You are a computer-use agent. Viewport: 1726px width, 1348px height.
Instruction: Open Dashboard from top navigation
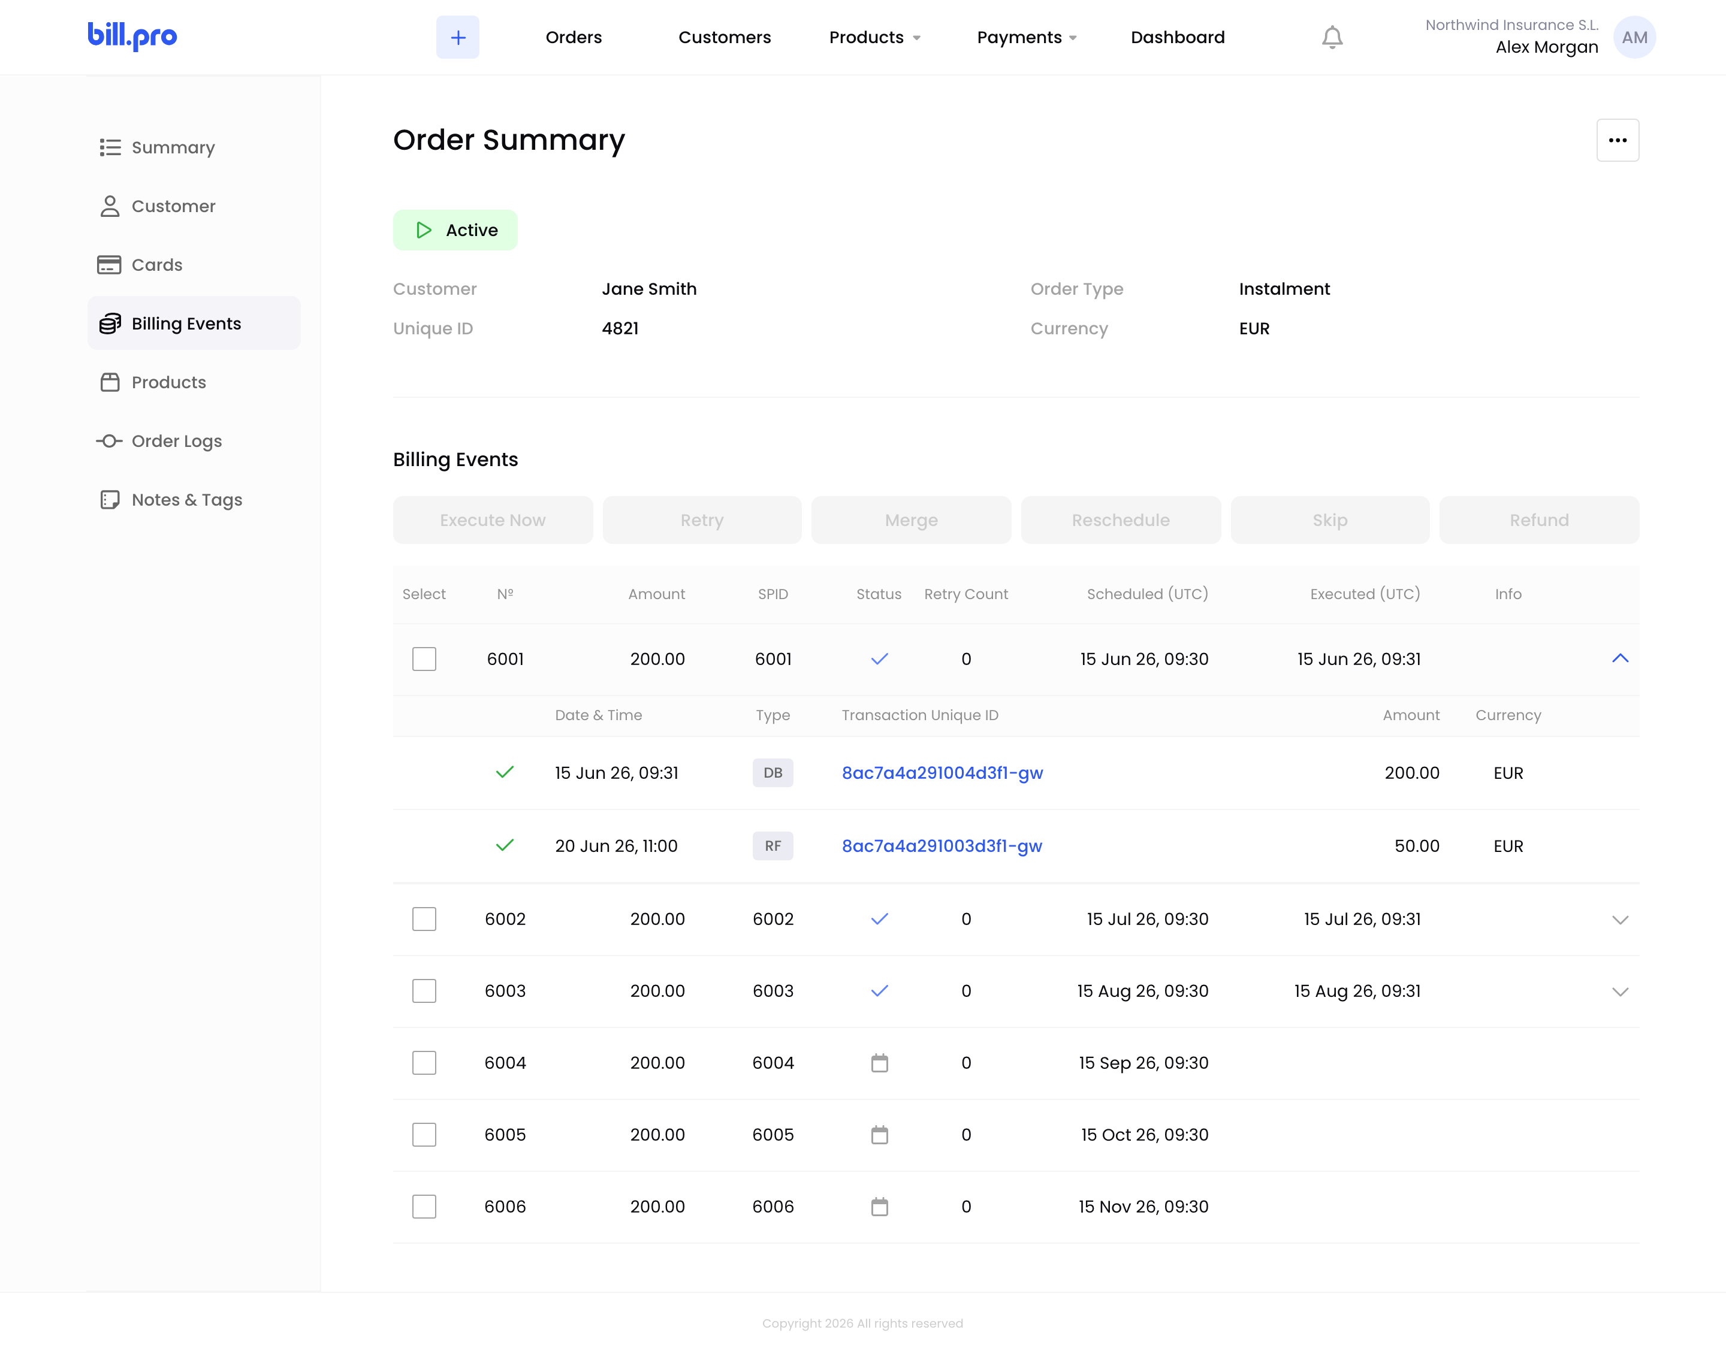click(1178, 37)
